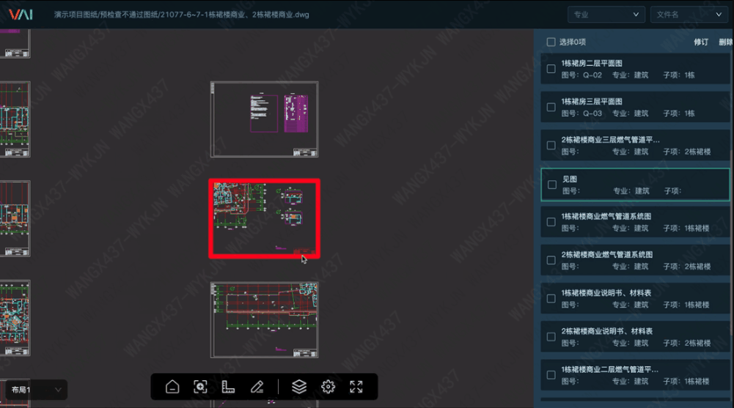Open the 专业 dropdown filter
The width and height of the screenshot is (734, 408).
606,15
